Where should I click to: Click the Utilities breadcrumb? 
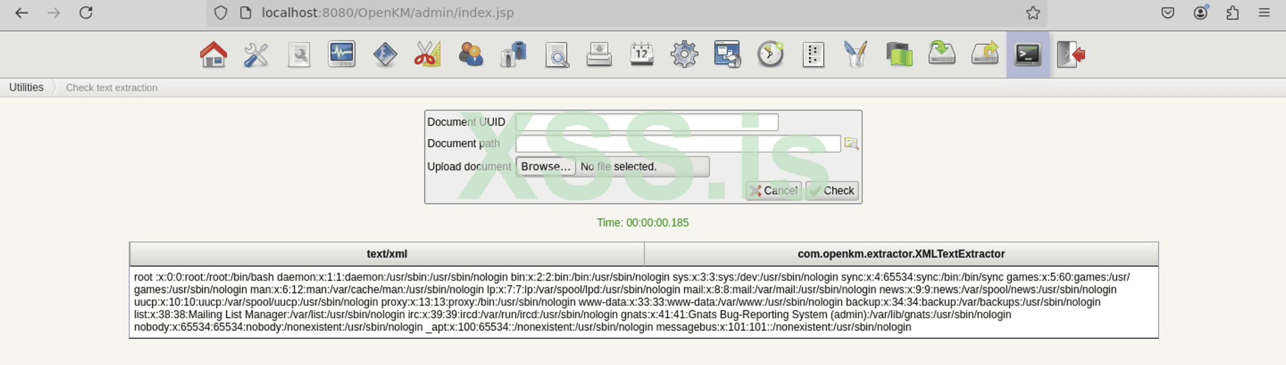click(26, 88)
